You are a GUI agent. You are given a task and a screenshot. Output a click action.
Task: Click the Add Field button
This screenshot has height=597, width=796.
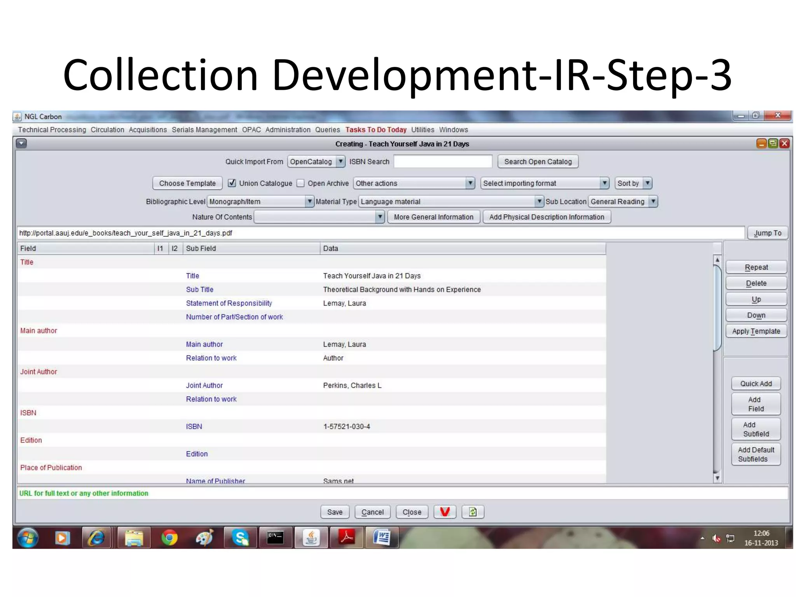point(756,404)
